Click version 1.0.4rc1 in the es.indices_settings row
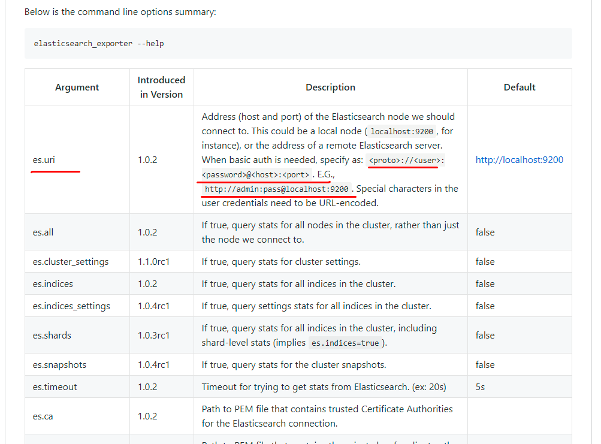The image size is (601, 444). (x=154, y=306)
